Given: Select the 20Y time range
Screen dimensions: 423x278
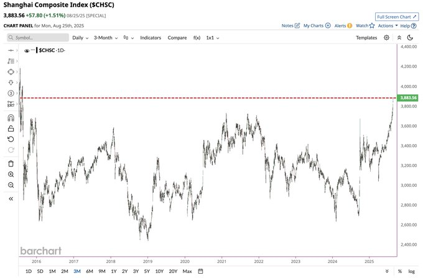Looking at the screenshot, I should pos(173,271).
